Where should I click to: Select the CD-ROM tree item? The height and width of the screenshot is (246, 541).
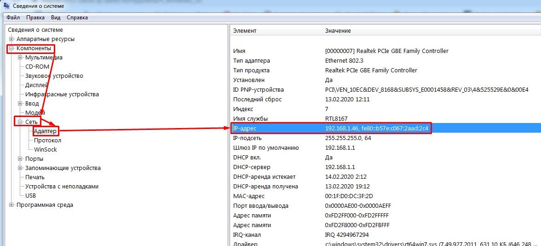(x=37, y=67)
